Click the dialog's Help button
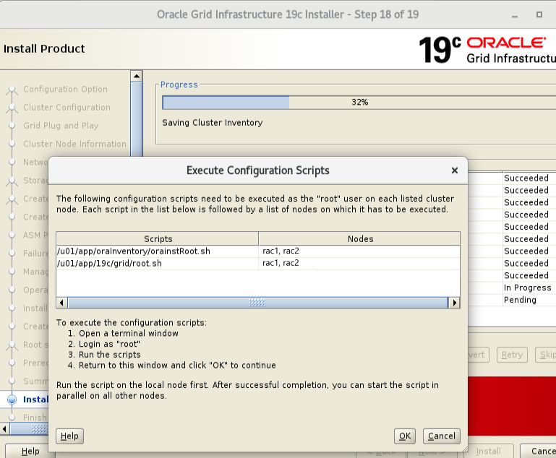 pos(69,436)
